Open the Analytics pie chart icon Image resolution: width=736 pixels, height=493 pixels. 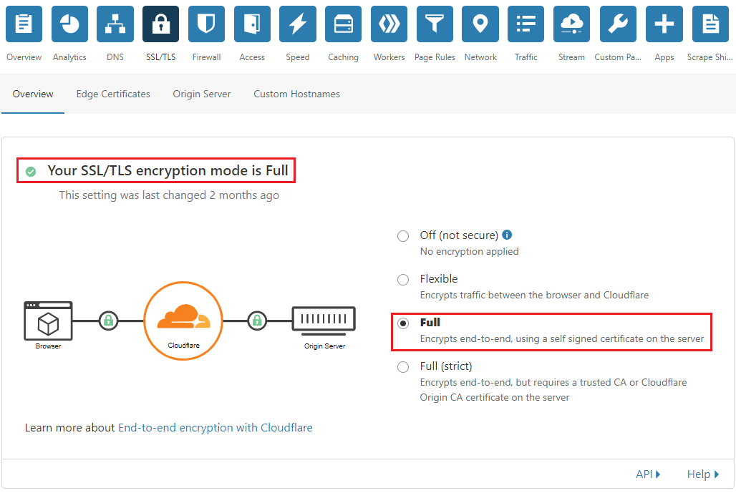[x=69, y=24]
